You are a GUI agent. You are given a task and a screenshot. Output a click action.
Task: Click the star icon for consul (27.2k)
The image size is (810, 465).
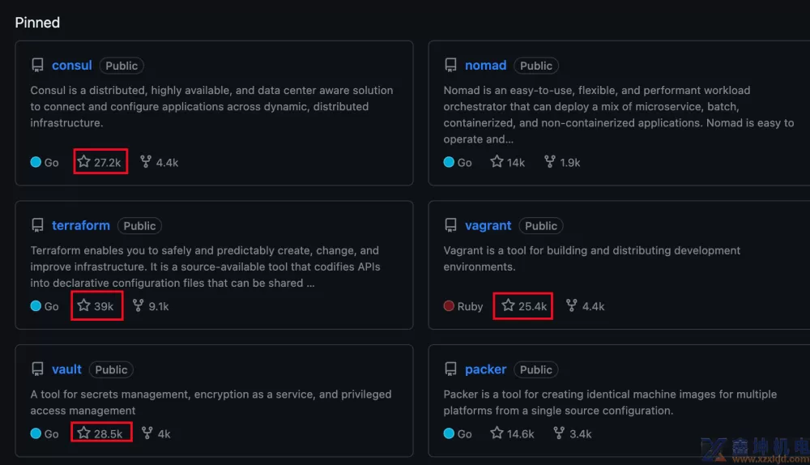pyautogui.click(x=83, y=162)
